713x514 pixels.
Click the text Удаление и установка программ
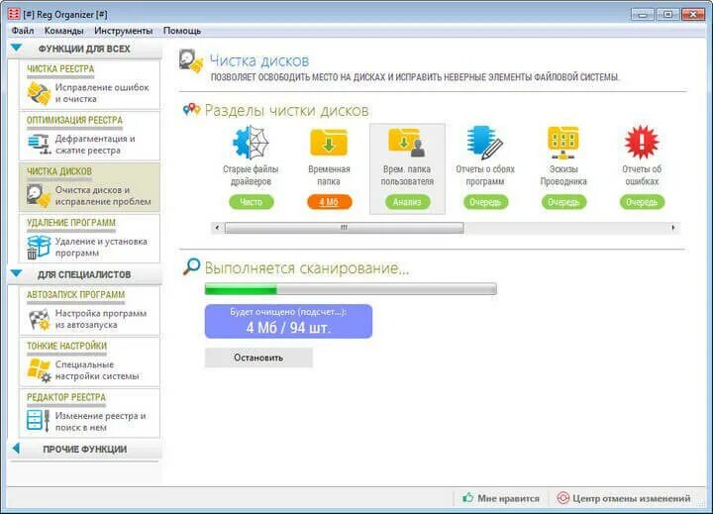tap(101, 247)
